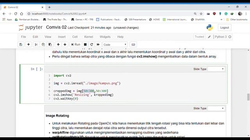Open the Insert menu
This screenshot has height=140, width=250.
pyautogui.click(x=62, y=37)
